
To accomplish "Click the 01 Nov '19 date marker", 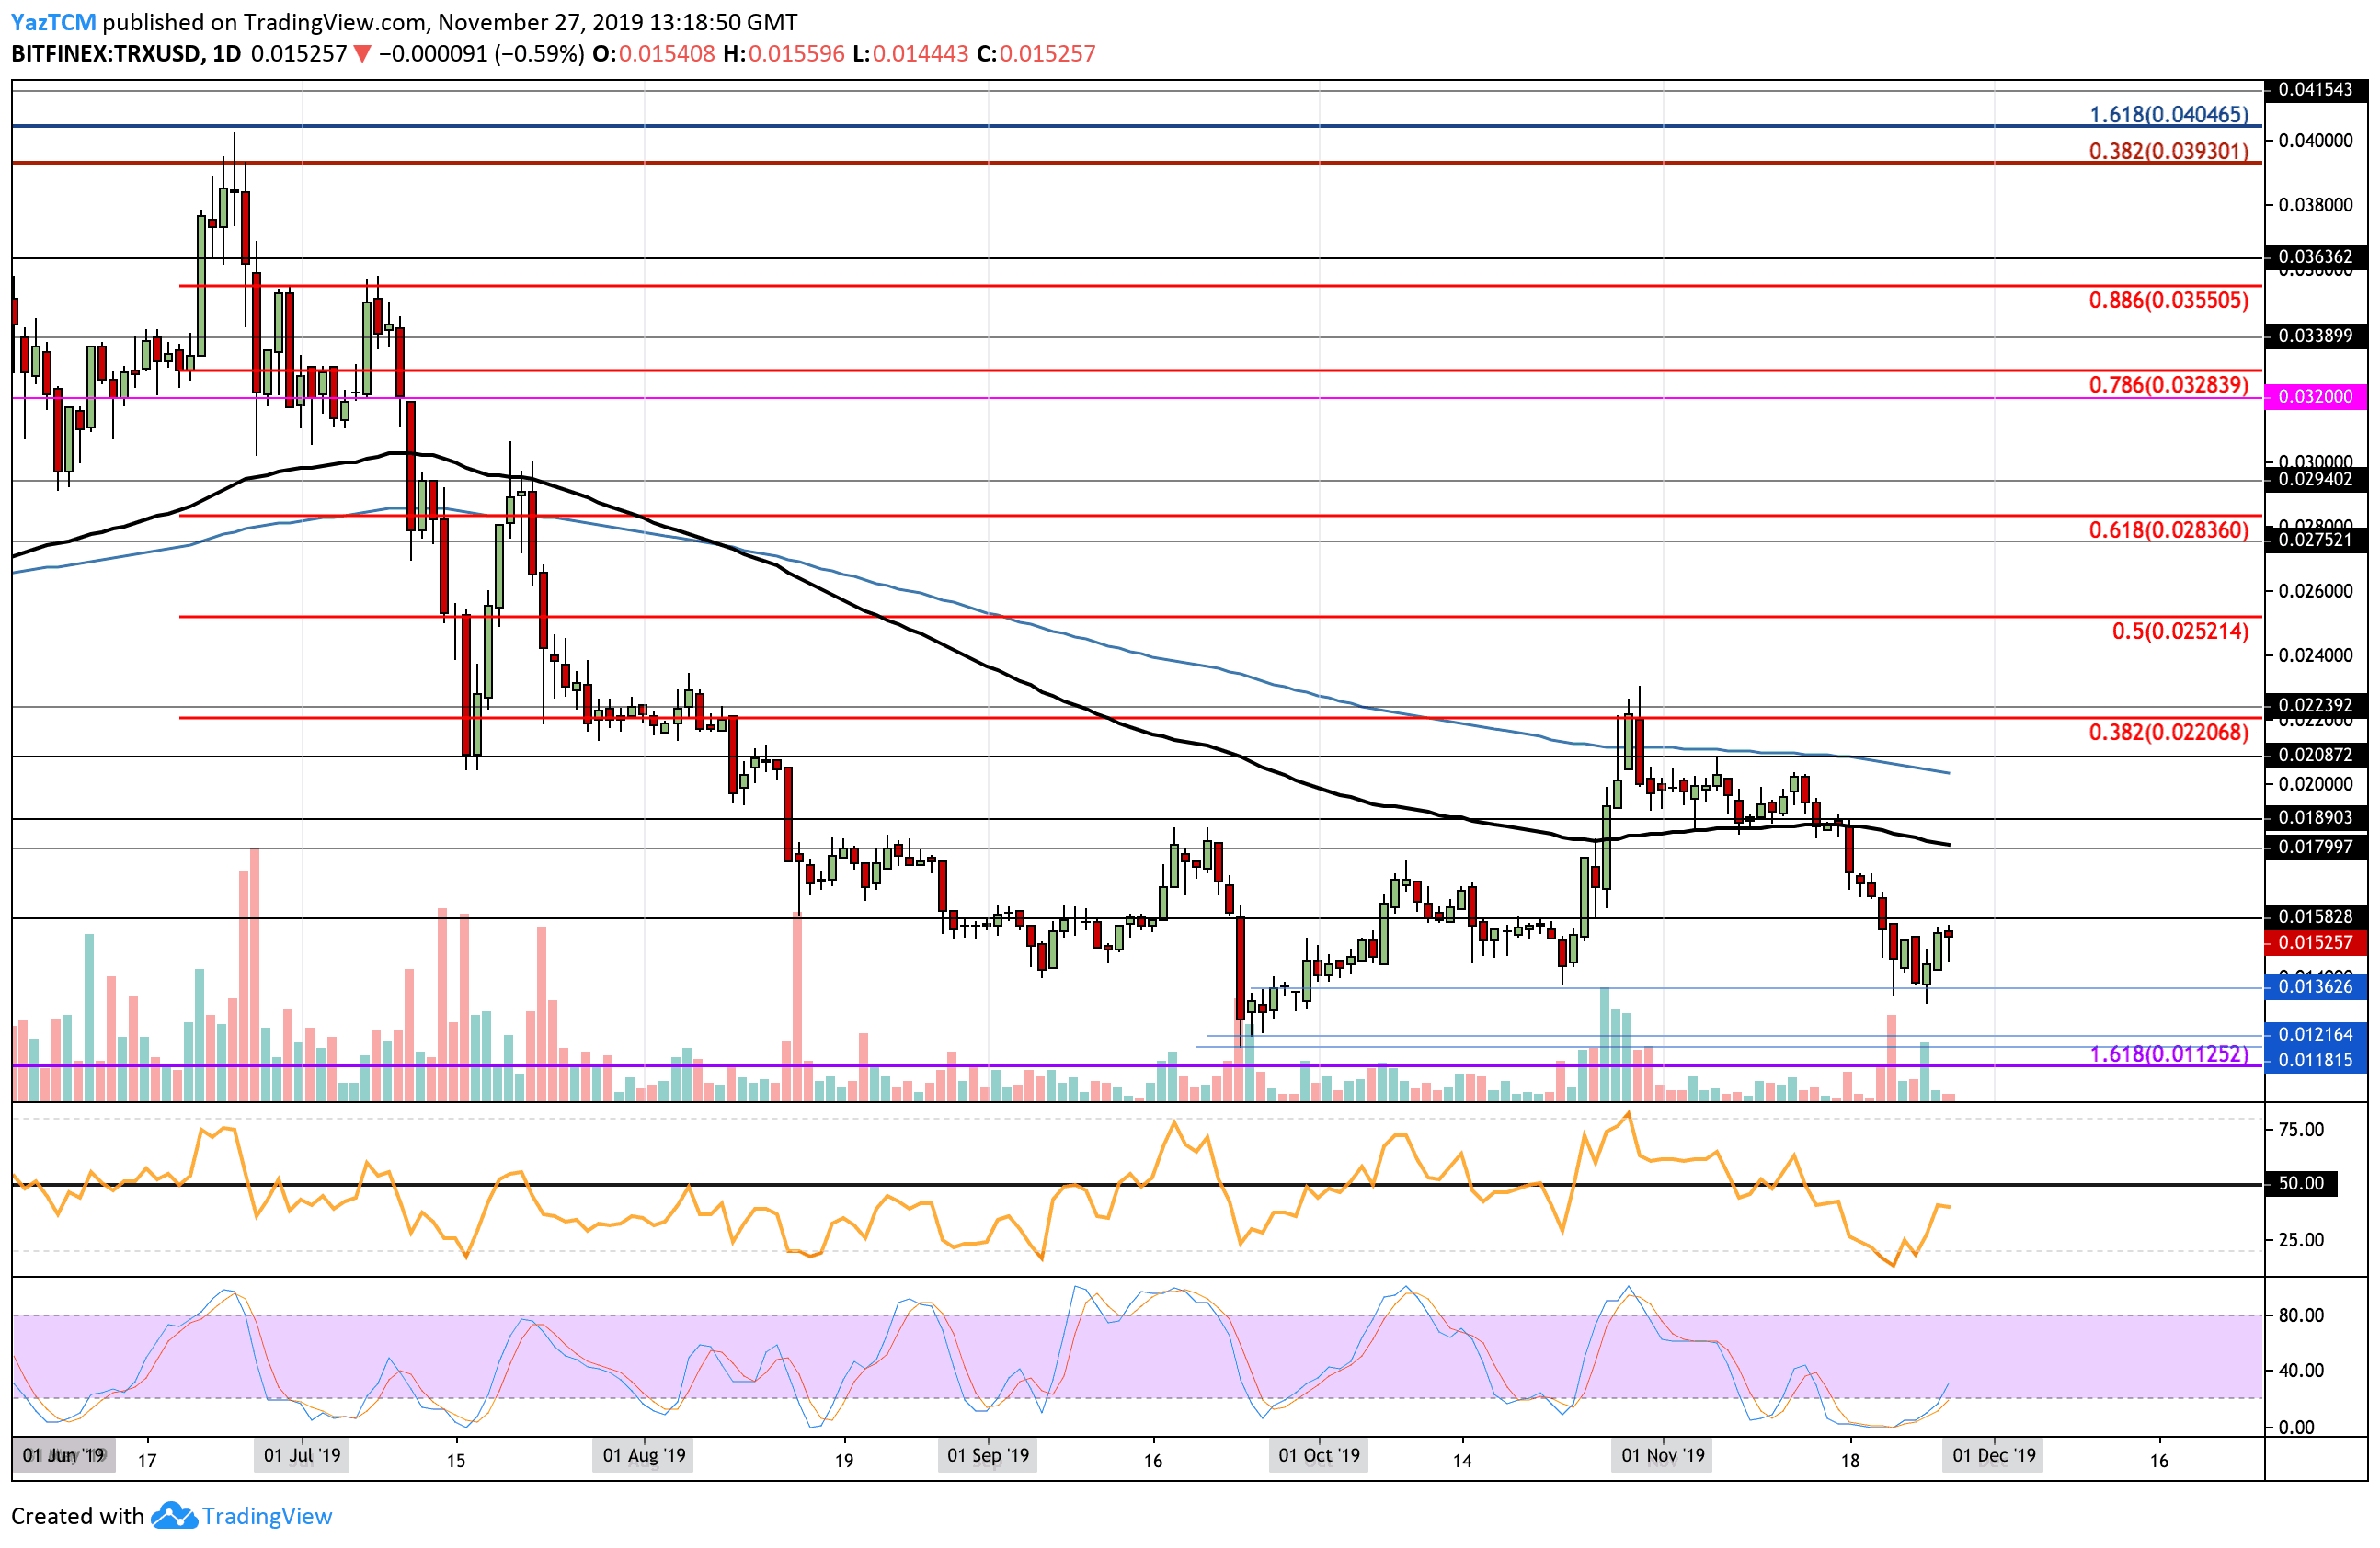I will (x=1663, y=1455).
